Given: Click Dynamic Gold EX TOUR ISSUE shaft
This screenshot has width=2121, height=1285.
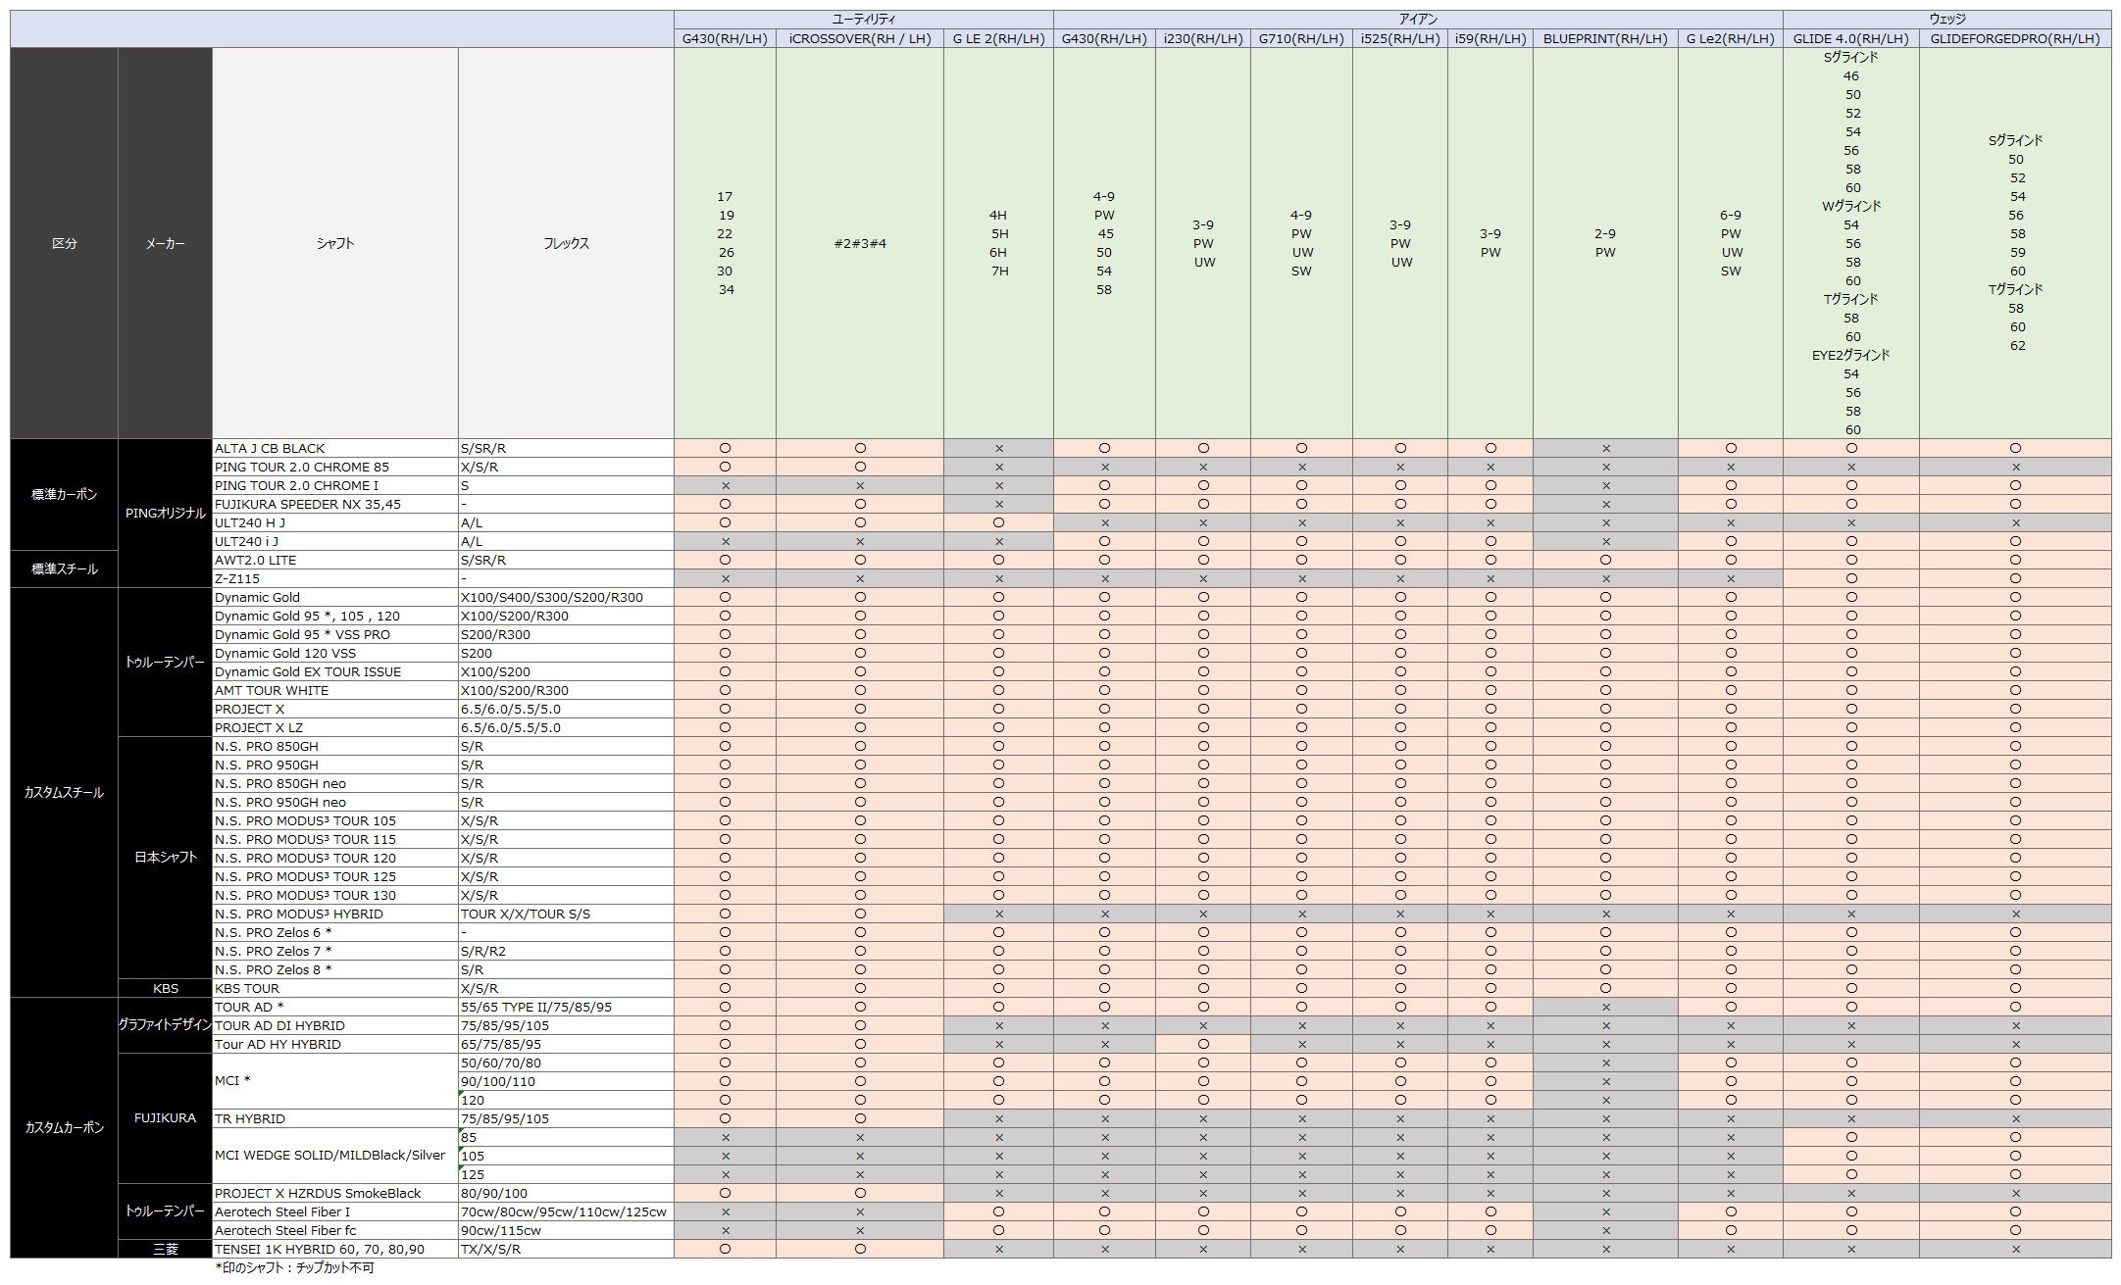Looking at the screenshot, I should pyautogui.click(x=335, y=671).
